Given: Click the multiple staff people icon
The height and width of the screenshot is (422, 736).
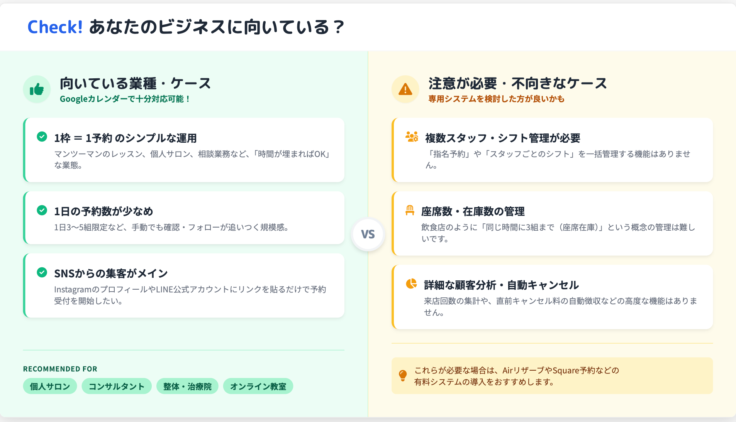Looking at the screenshot, I should click(x=412, y=137).
